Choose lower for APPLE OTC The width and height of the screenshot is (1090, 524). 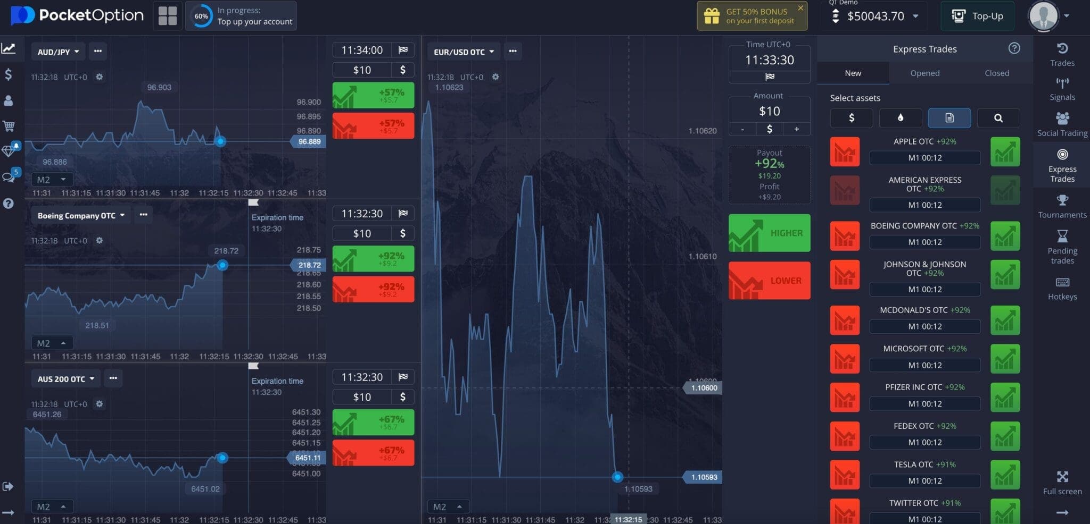tap(845, 152)
